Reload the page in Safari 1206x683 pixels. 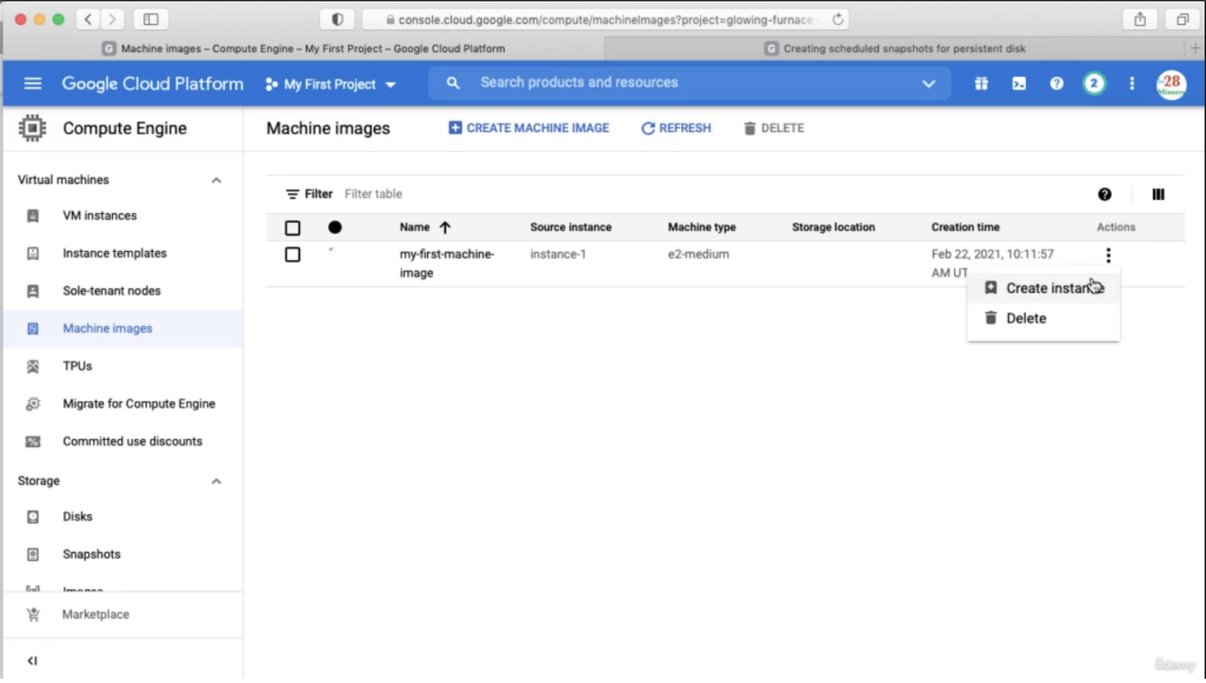coord(838,20)
